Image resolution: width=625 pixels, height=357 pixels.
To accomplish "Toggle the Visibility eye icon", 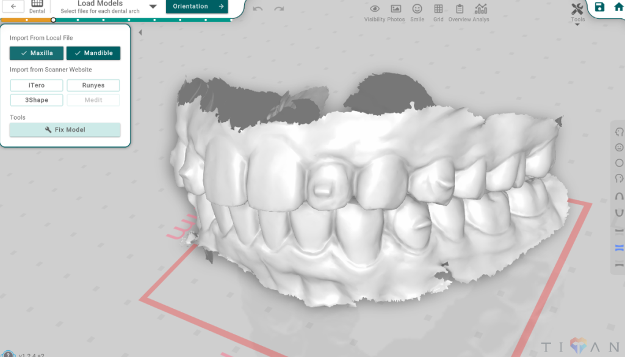I will [375, 12].
